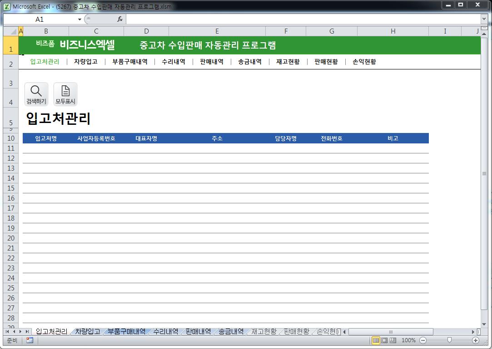This screenshot has height=349, width=492.
Task: Switch to Page Layout view icon
Action: (x=384, y=340)
